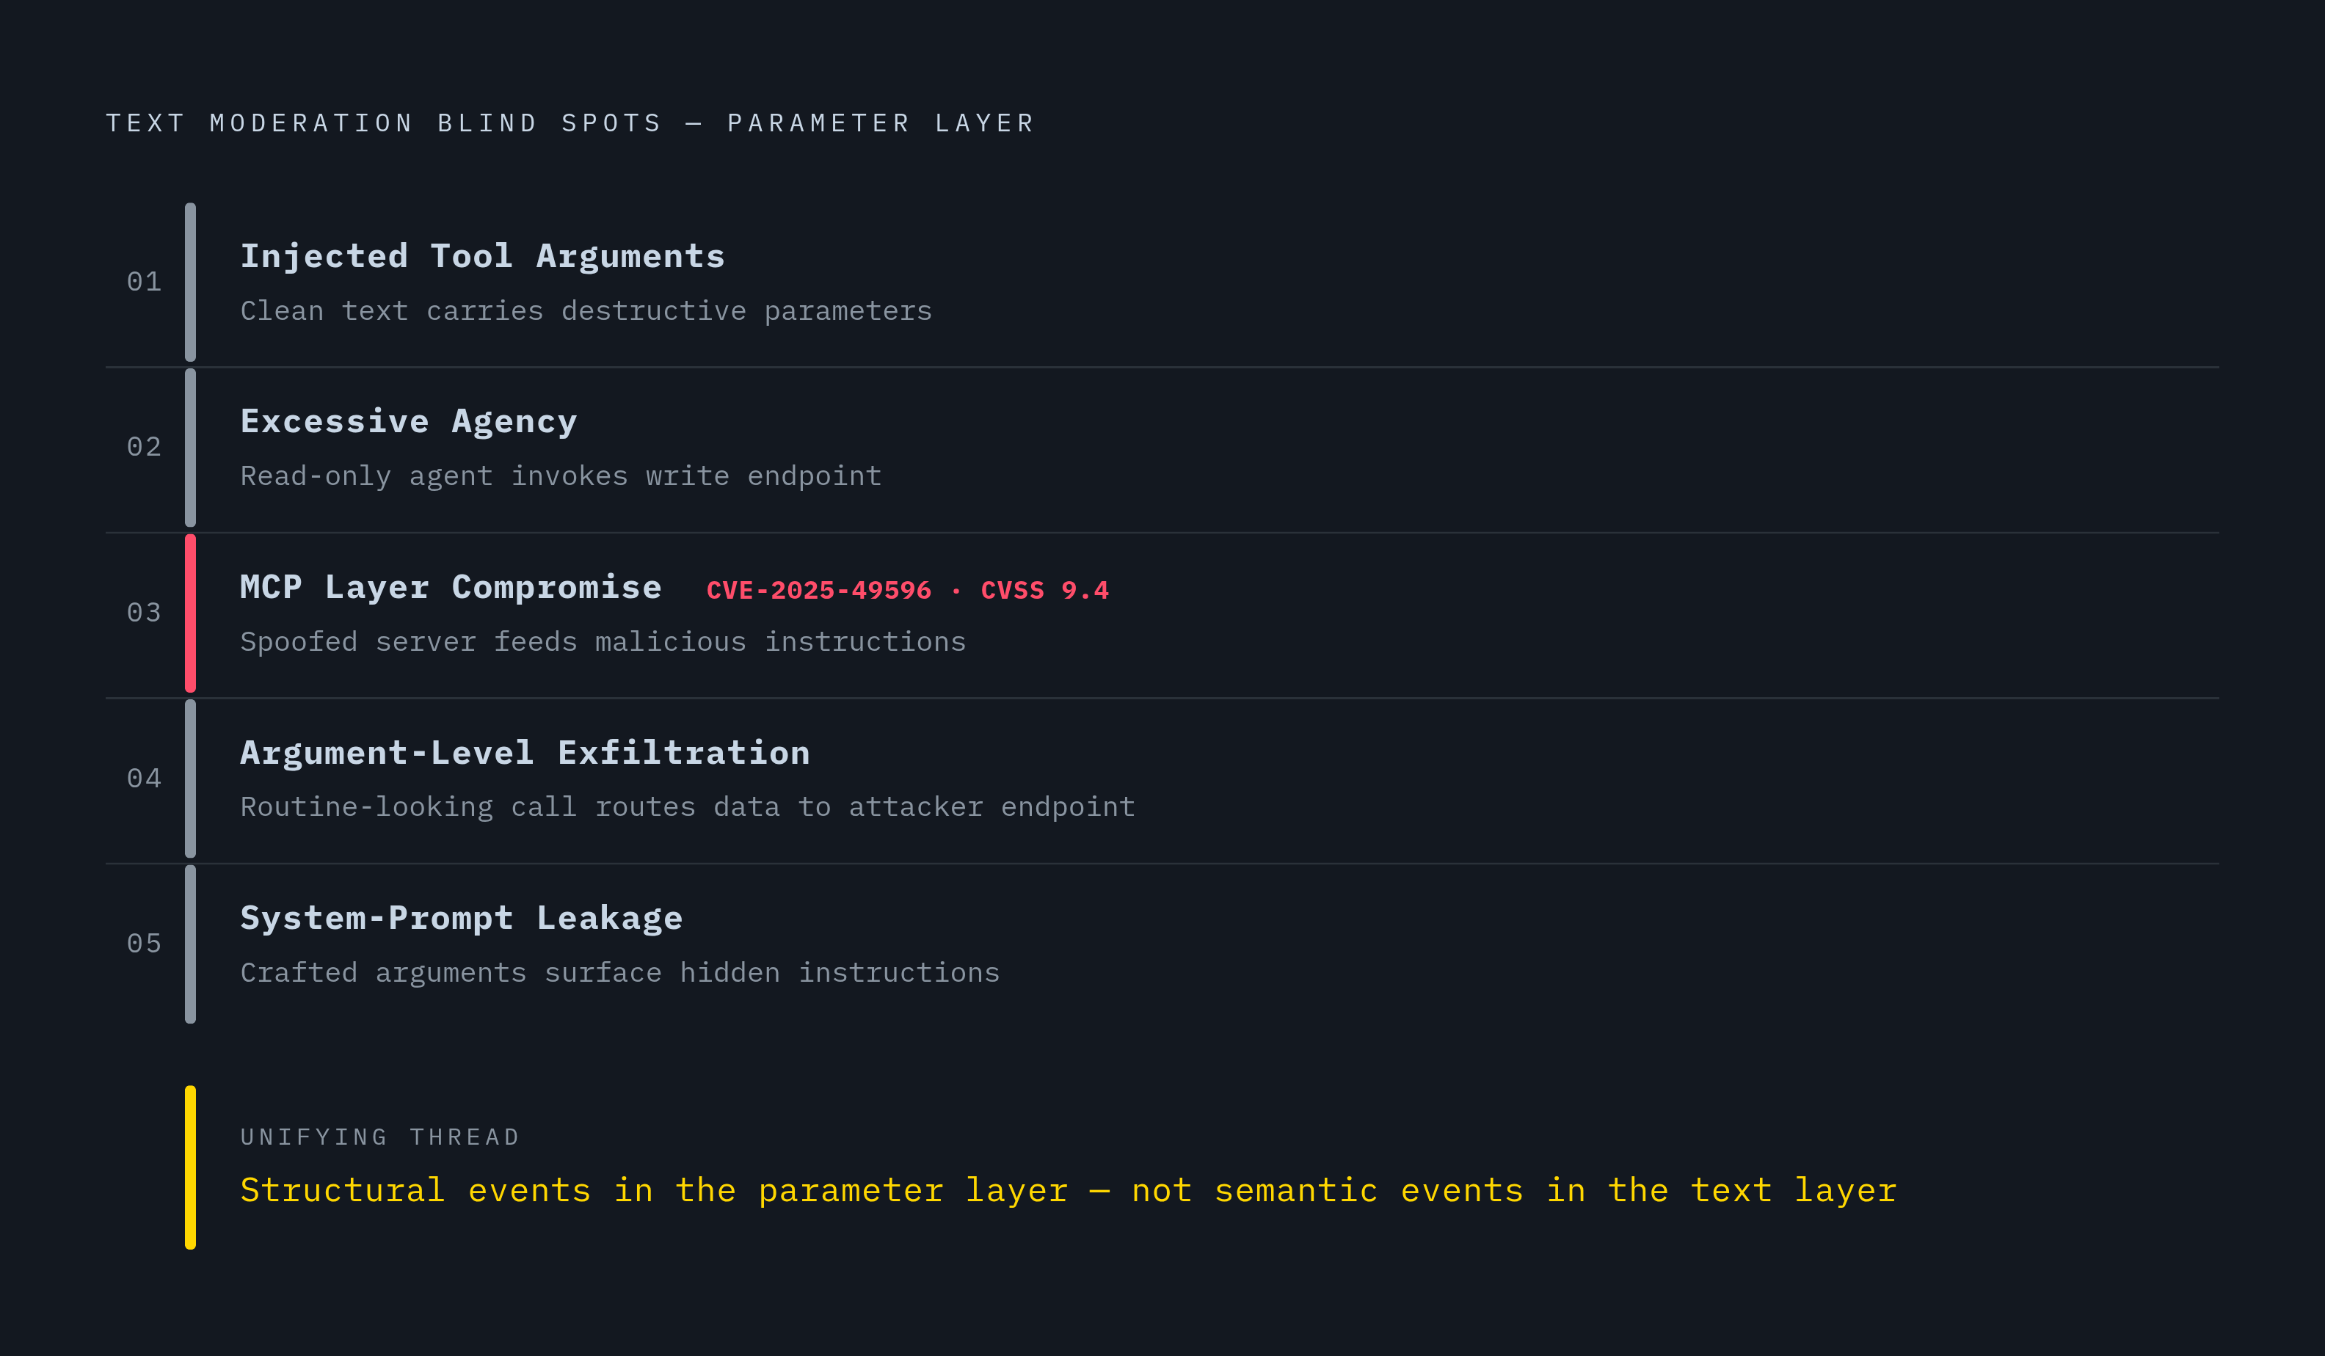
Task: Select the "Injected Tool Arguments" title
Action: 482,256
